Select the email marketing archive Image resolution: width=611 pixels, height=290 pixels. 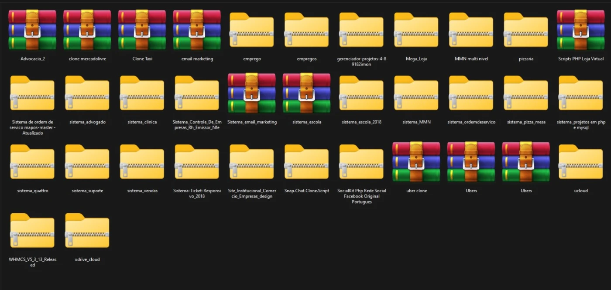tap(197, 30)
